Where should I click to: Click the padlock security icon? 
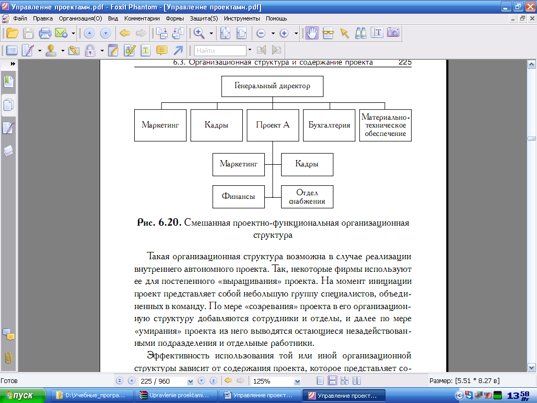click(x=90, y=50)
